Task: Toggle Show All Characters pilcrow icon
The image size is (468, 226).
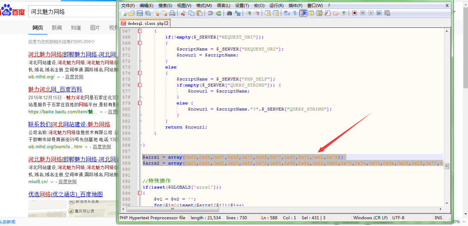Action: tap(295, 13)
